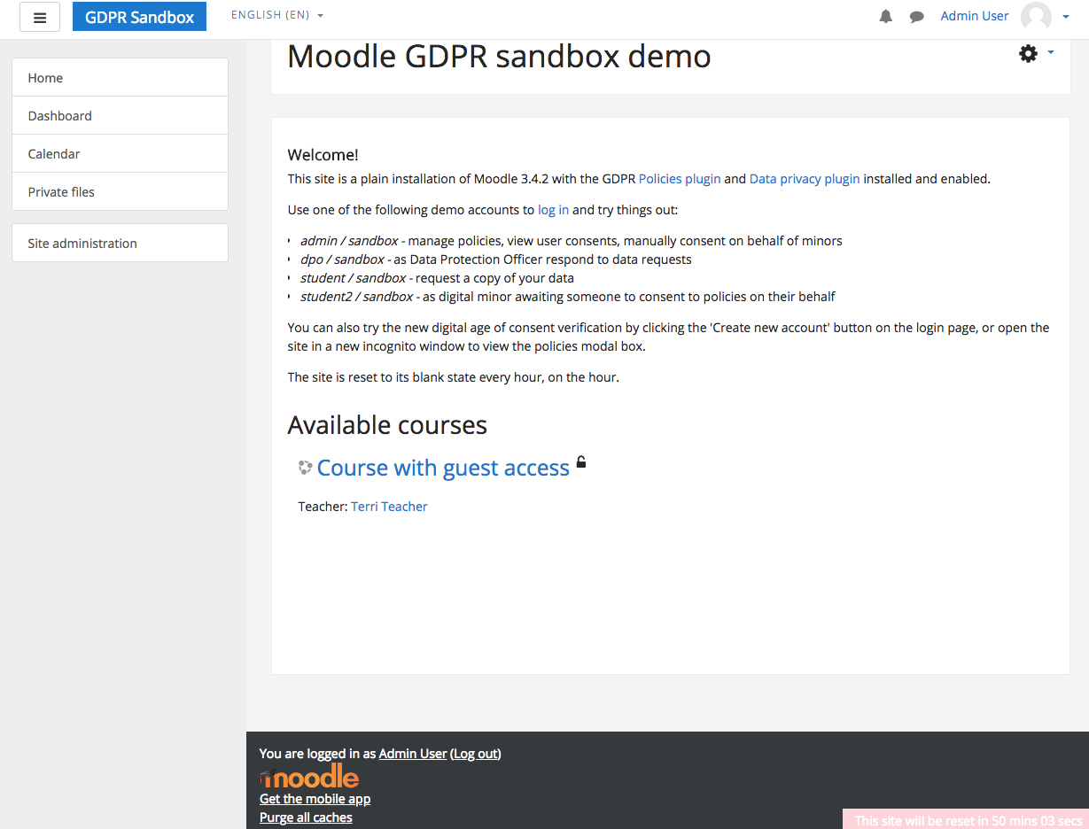Viewport: 1089px width, 829px height.
Task: Expand the arrow next to the gear icon
Action: coord(1051,53)
